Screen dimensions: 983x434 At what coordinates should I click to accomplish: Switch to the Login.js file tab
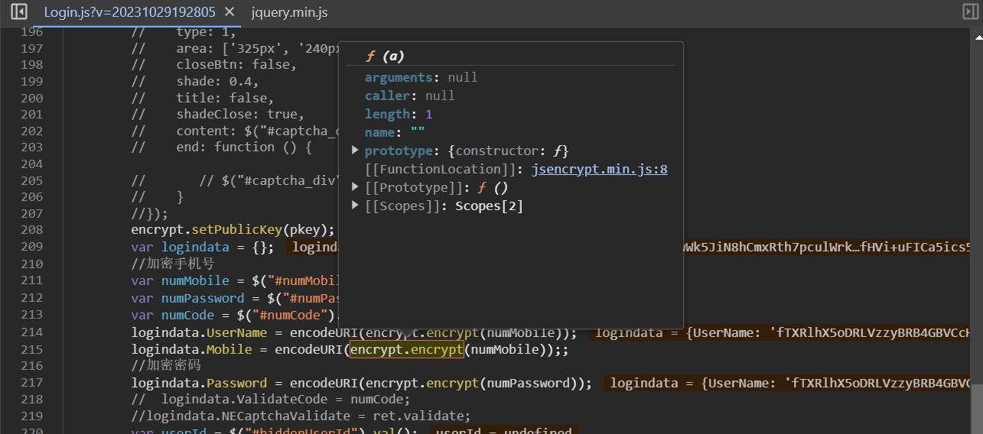(129, 12)
